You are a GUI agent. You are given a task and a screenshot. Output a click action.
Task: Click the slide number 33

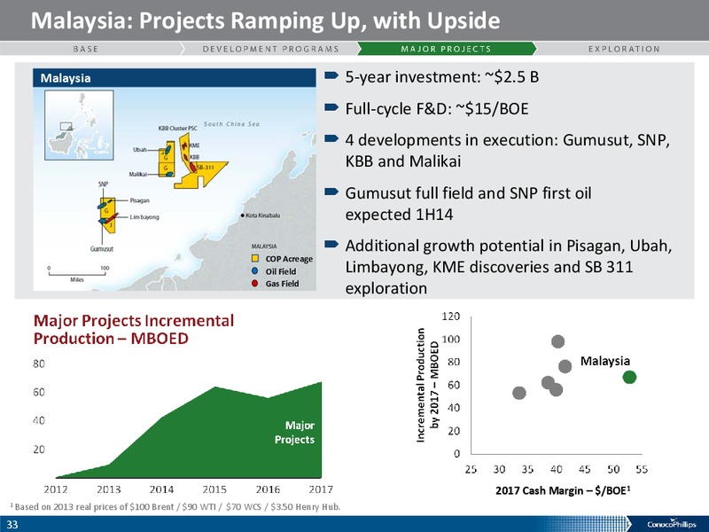tap(12, 524)
